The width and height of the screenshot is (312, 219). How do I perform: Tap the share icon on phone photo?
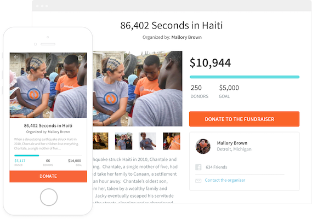[80, 57]
